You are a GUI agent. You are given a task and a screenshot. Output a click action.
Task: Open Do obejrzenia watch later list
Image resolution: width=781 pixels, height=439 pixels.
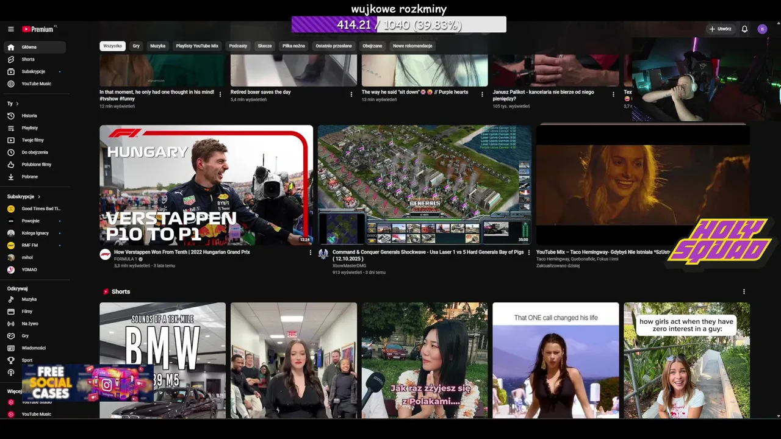point(34,152)
